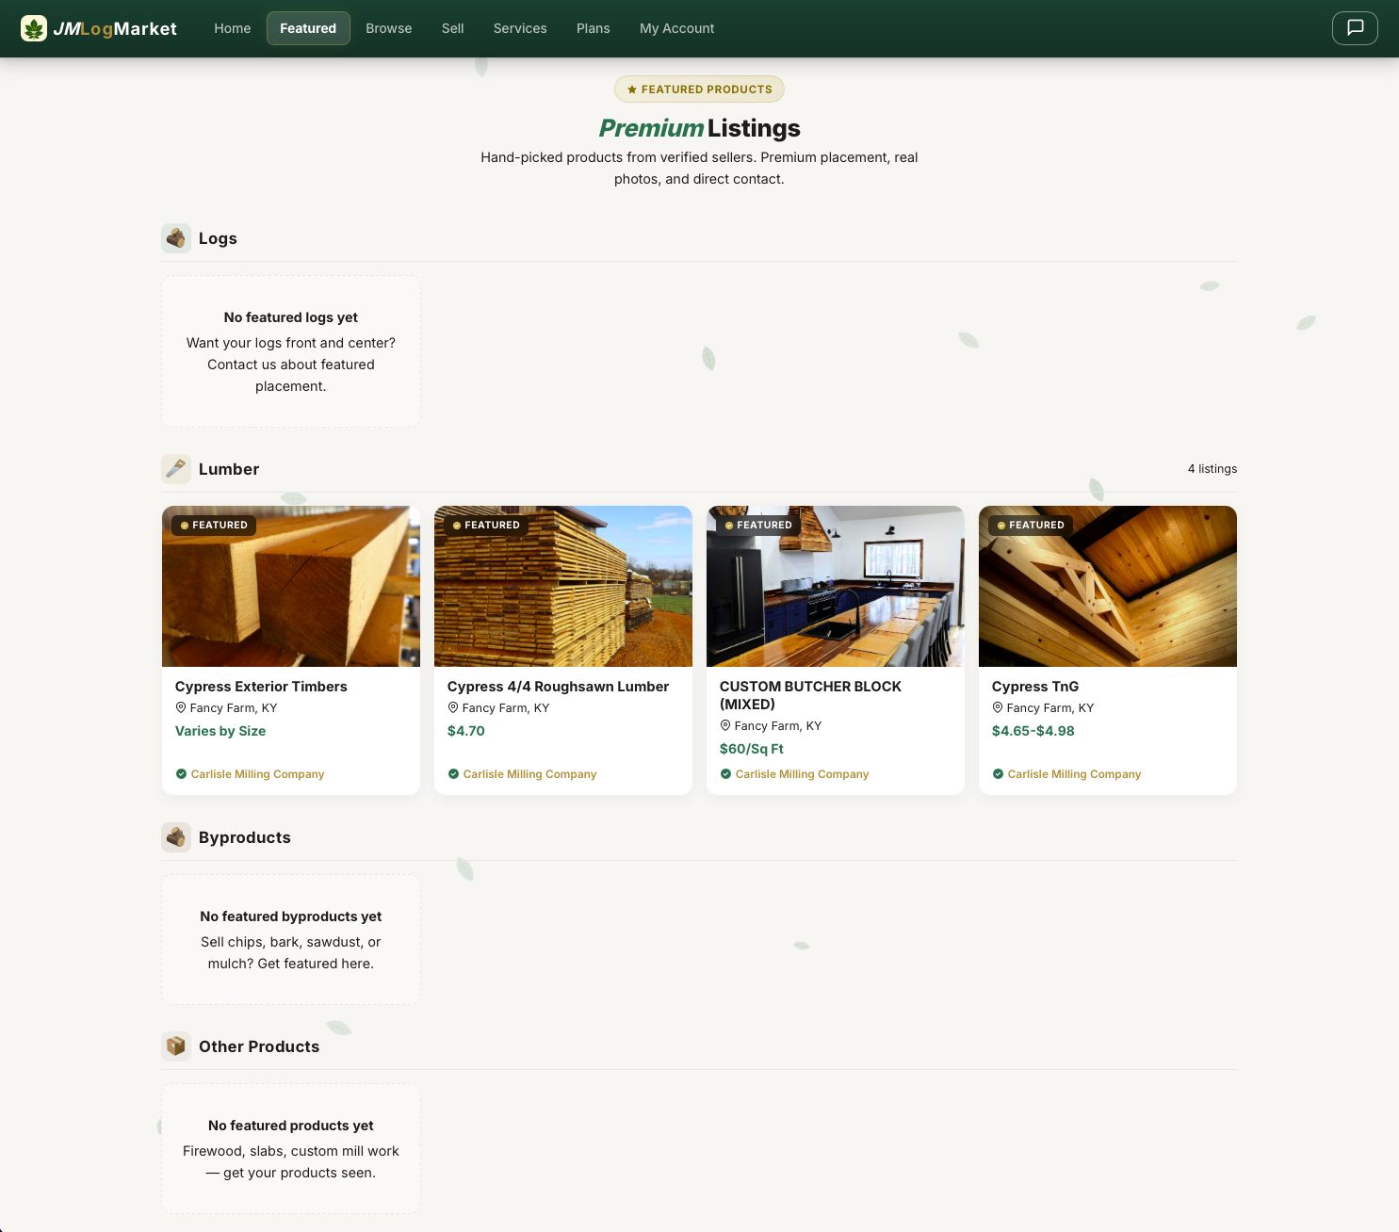Image resolution: width=1399 pixels, height=1232 pixels.
Task: Open the Browse menu item
Action: [388, 28]
